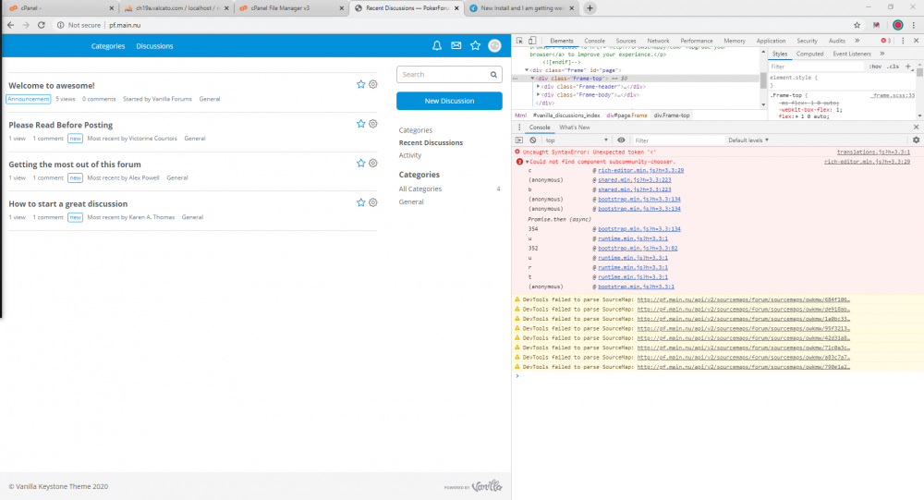Bookmark 'Please Read Before Posting' discussion
This screenshot has width=924, height=500.
point(360,124)
